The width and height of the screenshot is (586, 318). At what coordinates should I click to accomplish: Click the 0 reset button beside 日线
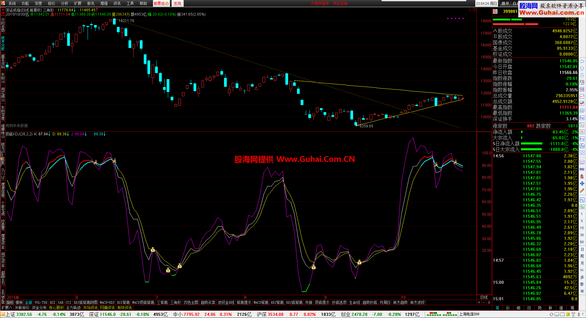click(x=489, y=302)
